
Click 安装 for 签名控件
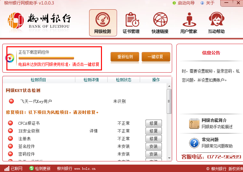pos(154,146)
